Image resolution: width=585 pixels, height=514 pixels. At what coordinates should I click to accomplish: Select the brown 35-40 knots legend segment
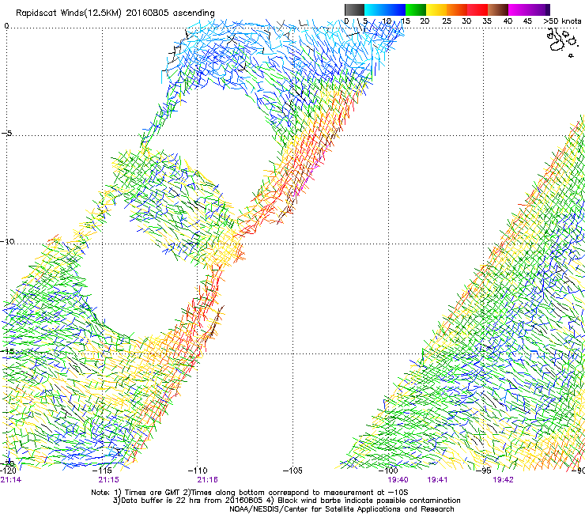498,9
